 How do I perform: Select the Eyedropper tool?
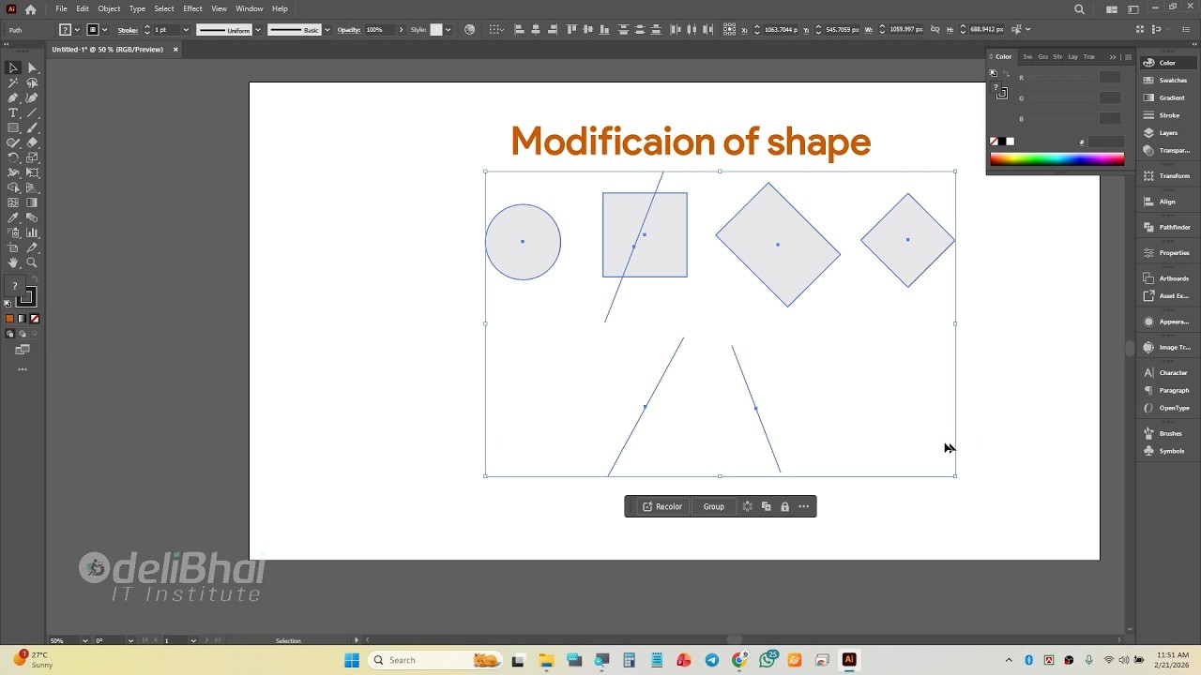13,217
